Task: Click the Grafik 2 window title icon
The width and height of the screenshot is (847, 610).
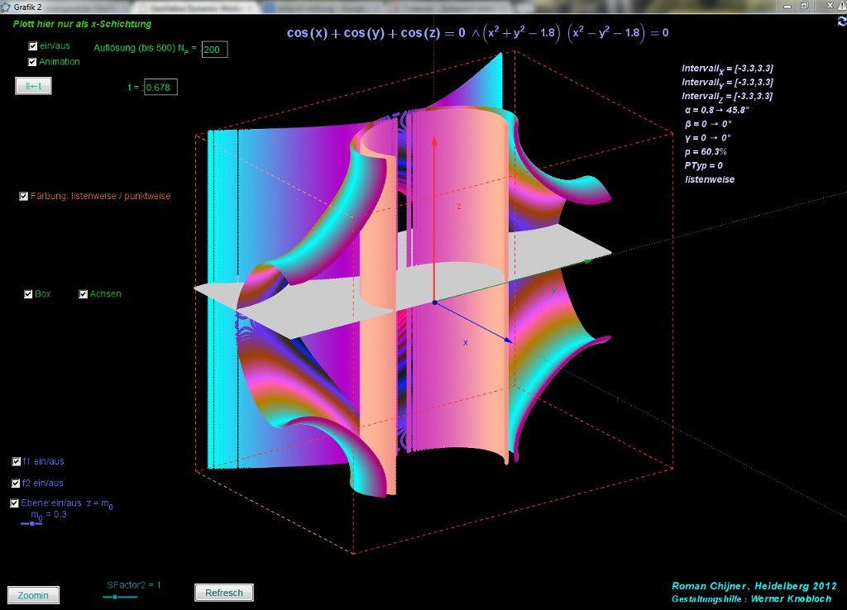Action: 7,7
